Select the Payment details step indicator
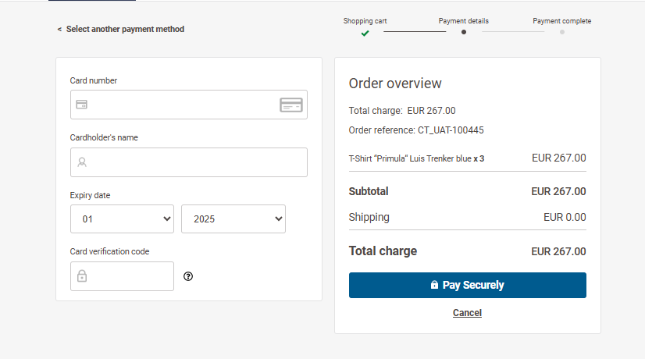 pos(464,32)
